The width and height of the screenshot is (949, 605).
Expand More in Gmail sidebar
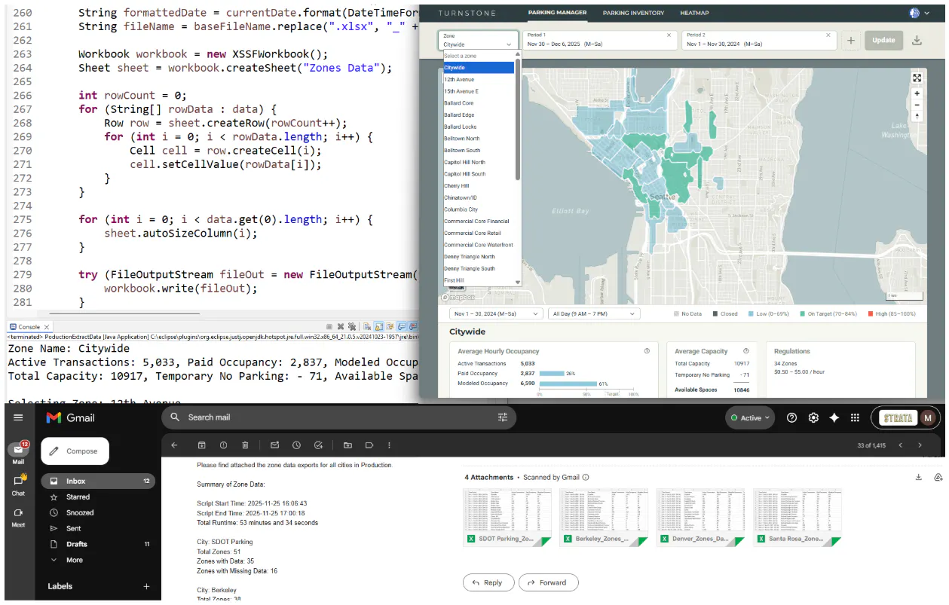(74, 560)
